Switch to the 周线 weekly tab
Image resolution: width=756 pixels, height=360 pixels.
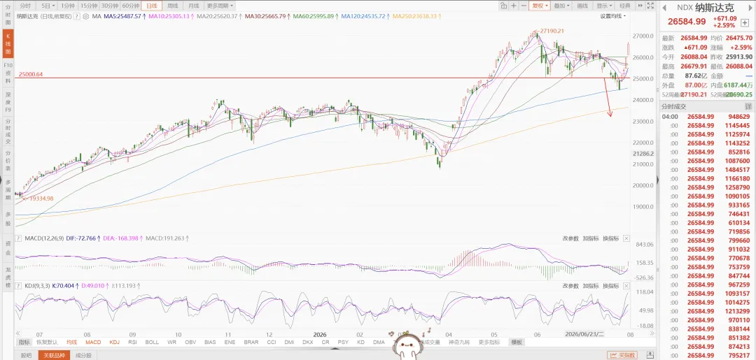point(172,6)
